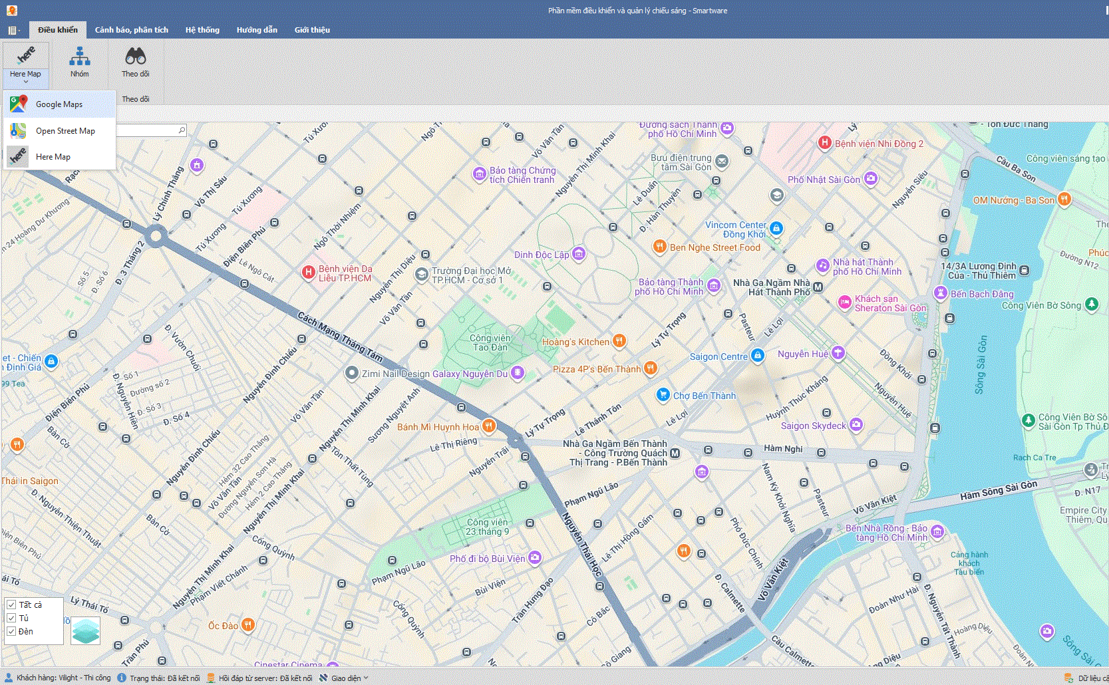Click the Theo dõi binoculars icon
The width and height of the screenshot is (1109, 685).
pos(135,57)
